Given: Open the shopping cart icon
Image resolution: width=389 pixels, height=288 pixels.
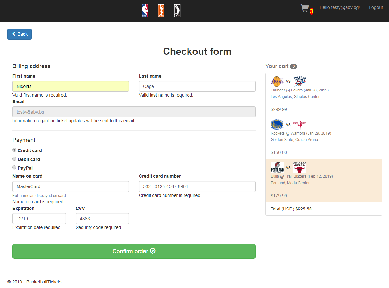Looking at the screenshot, I should [305, 8].
